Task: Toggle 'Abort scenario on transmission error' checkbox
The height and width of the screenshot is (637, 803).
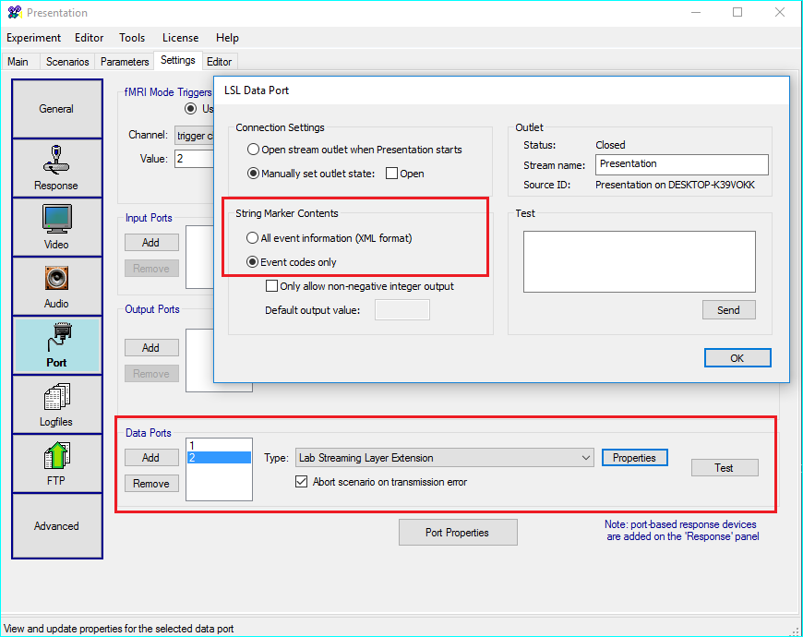Action: 302,482
